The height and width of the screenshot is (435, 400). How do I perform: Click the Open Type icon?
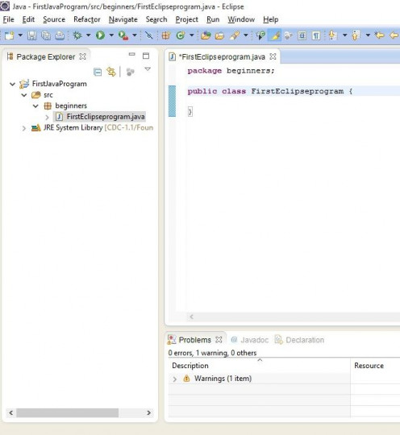pyautogui.click(x=206, y=35)
